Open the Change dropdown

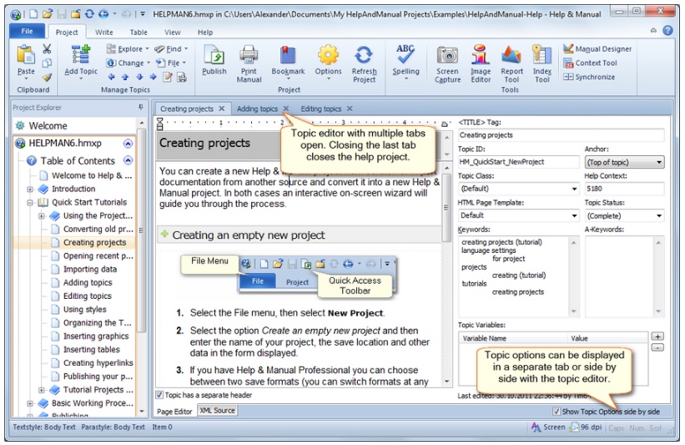click(128, 63)
